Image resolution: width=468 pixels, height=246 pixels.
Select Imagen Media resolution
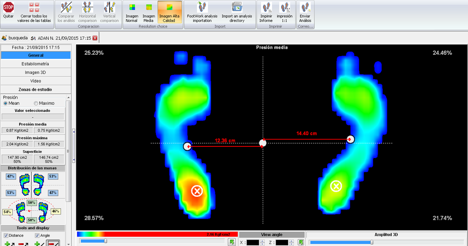point(149,11)
